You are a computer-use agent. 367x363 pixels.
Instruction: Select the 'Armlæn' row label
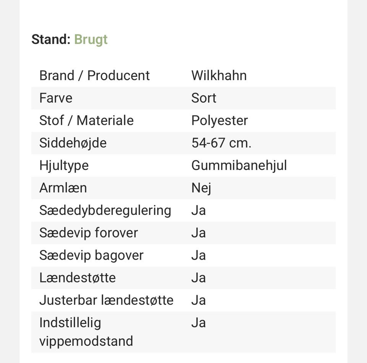(63, 188)
